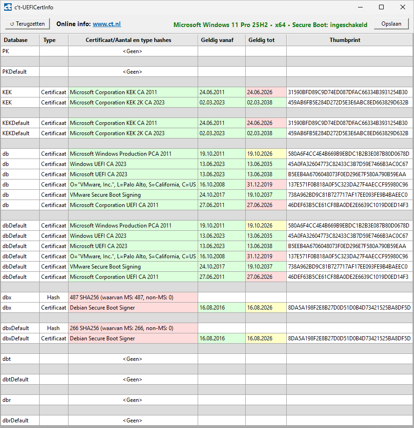The height and width of the screenshot is (428, 414).
Task: Click the PK <Geen> certificate cell
Action: [133, 51]
